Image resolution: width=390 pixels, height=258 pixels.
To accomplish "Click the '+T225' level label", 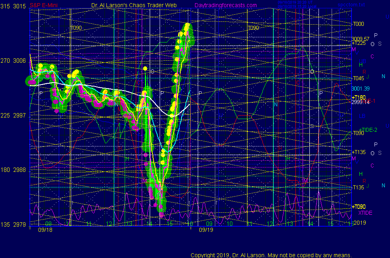I will point(358,43).
